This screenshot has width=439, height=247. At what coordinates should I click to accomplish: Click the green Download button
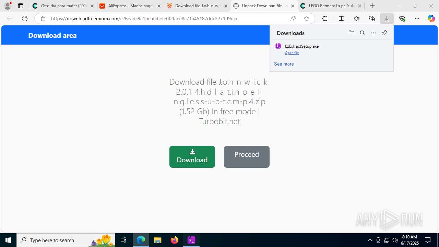pos(192,157)
